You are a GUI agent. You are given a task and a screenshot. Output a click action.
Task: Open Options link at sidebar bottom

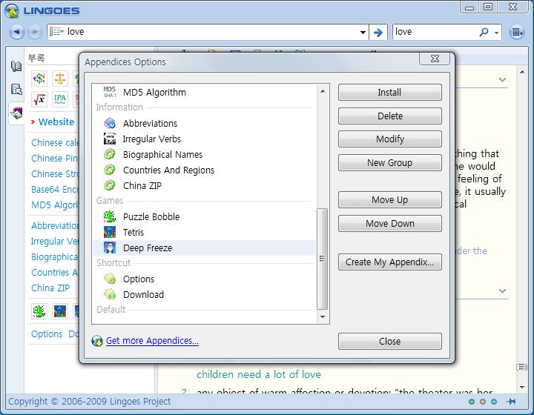point(47,334)
